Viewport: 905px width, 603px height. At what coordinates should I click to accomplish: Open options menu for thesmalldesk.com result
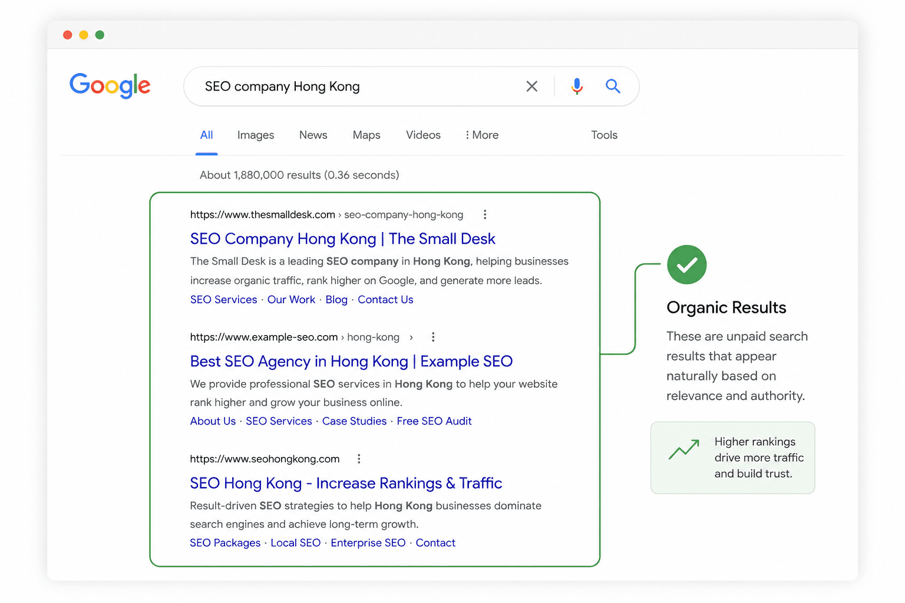point(485,214)
